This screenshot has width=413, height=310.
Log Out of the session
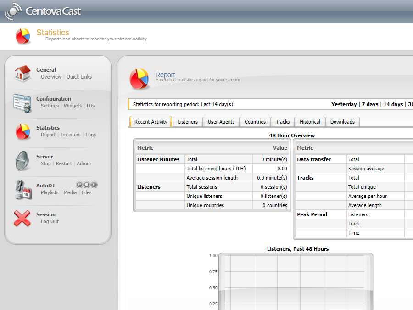[49, 221]
